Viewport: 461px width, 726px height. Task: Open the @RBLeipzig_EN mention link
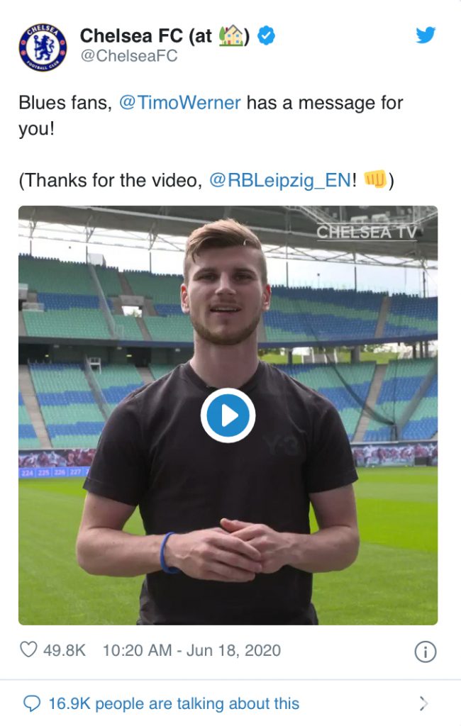[280, 180]
